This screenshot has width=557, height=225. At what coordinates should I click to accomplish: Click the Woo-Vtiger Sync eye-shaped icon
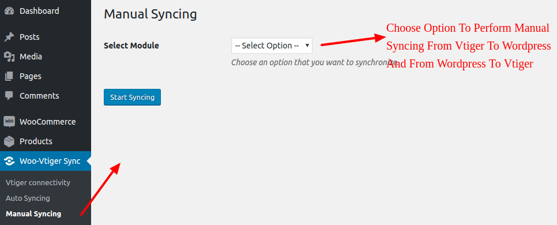[x=9, y=161]
